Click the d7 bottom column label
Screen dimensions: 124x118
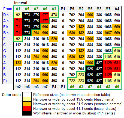tap(90, 87)
